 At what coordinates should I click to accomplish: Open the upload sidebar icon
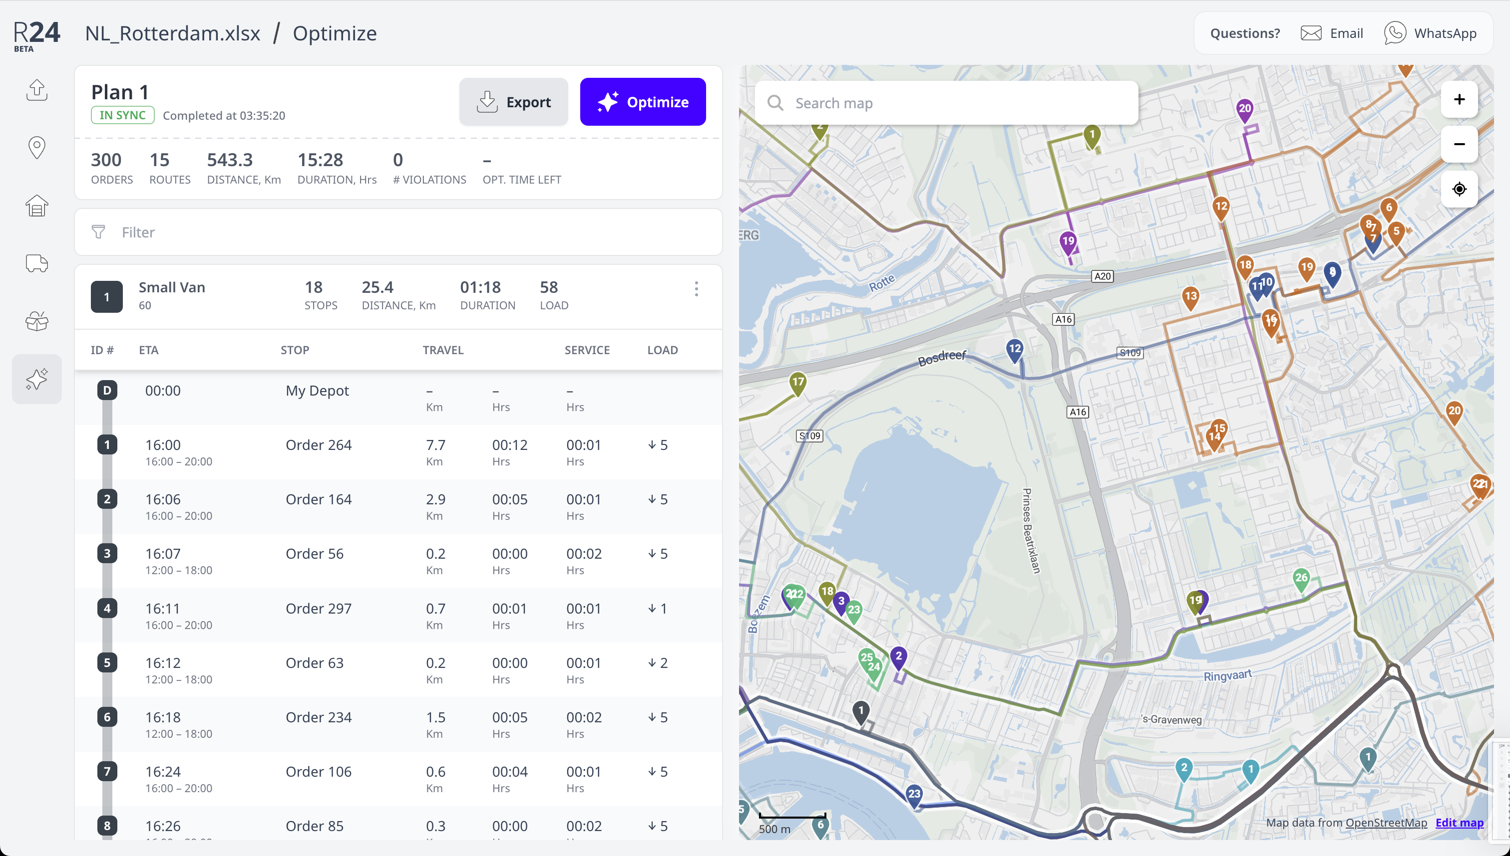pos(36,89)
